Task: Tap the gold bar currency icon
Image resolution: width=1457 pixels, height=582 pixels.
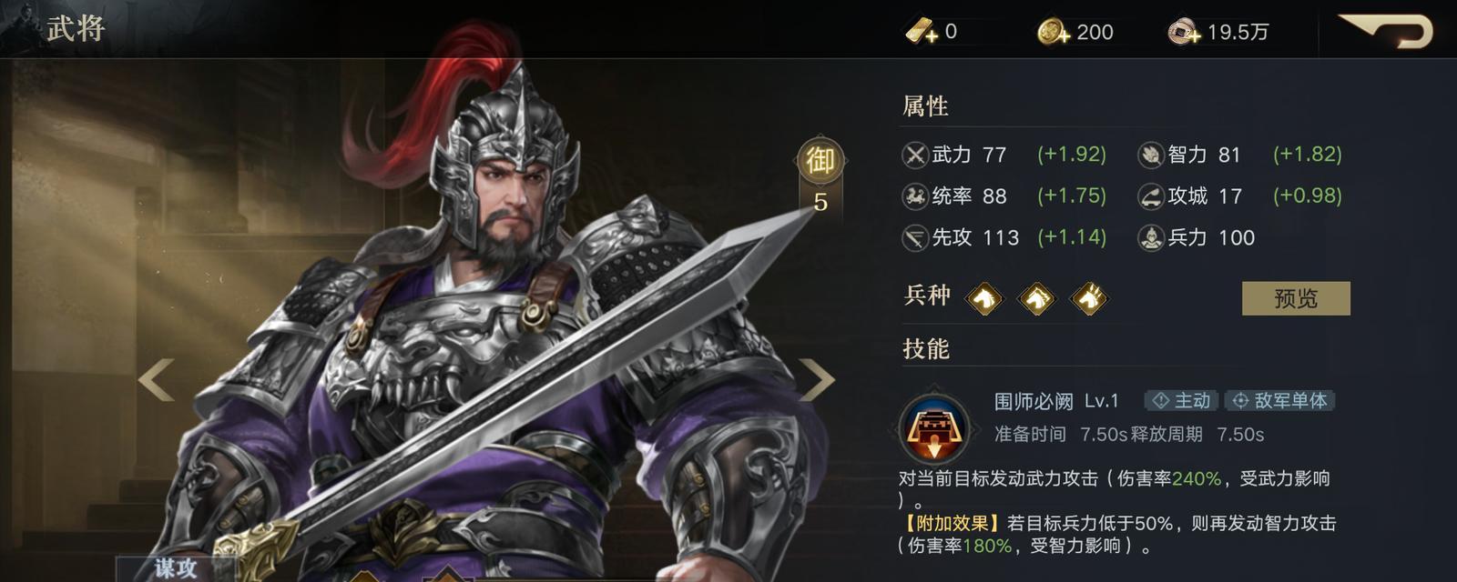Action: pos(921,33)
